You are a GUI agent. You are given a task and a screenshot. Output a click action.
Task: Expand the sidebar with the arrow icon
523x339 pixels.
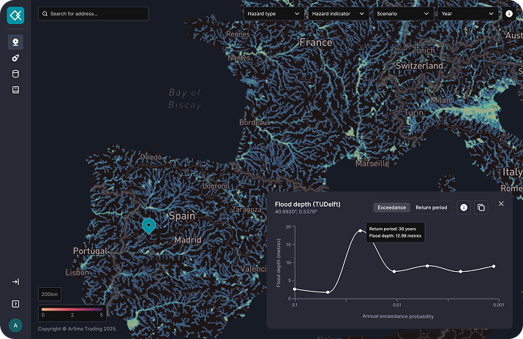[x=15, y=281]
